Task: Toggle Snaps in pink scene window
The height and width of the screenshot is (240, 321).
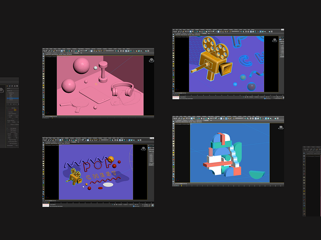Action: (94, 51)
